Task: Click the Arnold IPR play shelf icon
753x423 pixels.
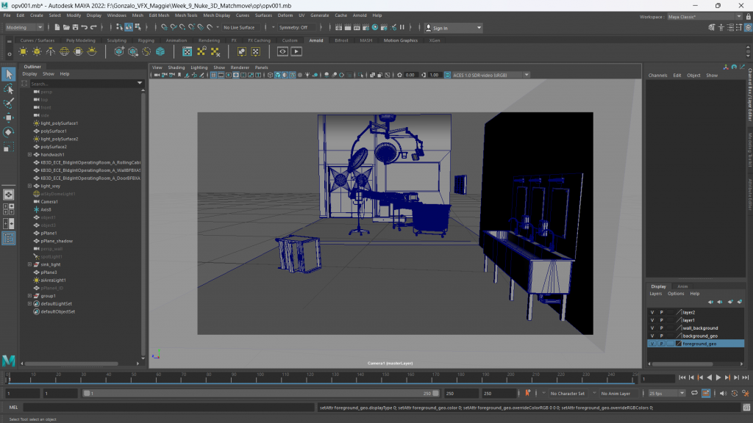Action: 296,52
